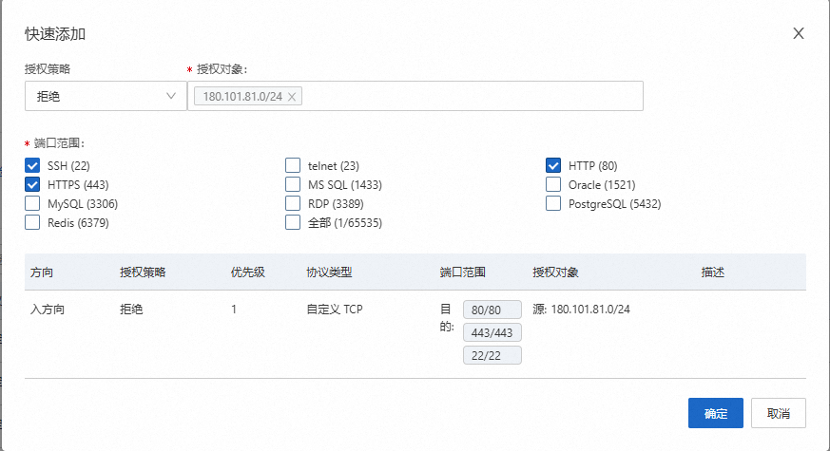Select the Oracle (1521) checkbox

pyautogui.click(x=553, y=184)
